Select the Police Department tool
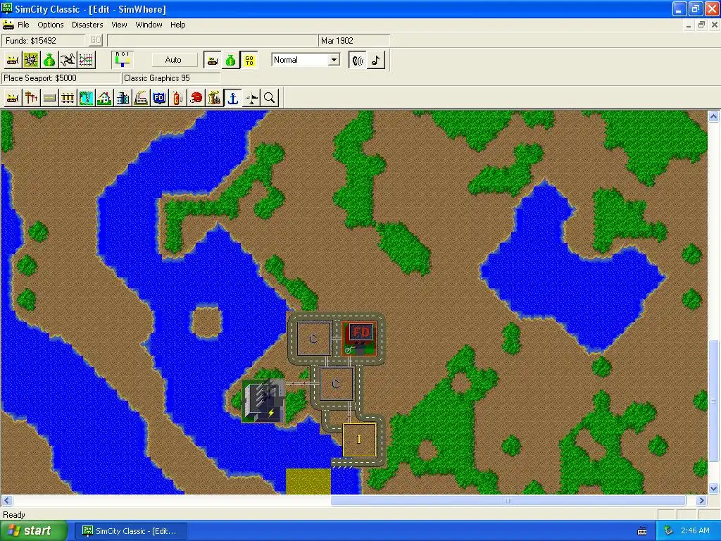The image size is (721, 541). click(160, 98)
